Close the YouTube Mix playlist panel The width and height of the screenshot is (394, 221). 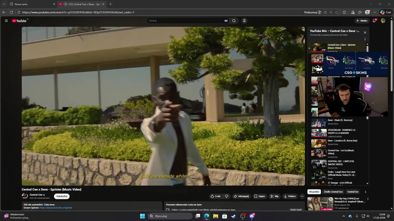[x=365, y=33]
